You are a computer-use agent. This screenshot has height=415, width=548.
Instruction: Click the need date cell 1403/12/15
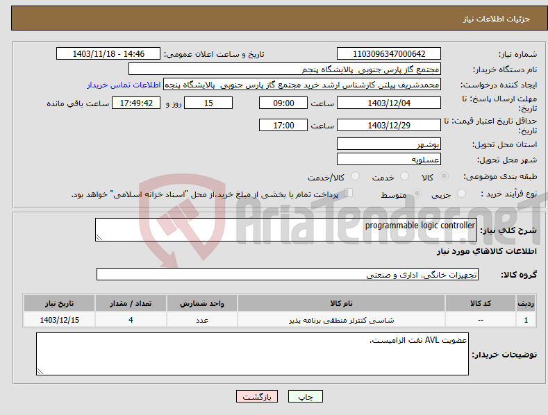(x=60, y=320)
